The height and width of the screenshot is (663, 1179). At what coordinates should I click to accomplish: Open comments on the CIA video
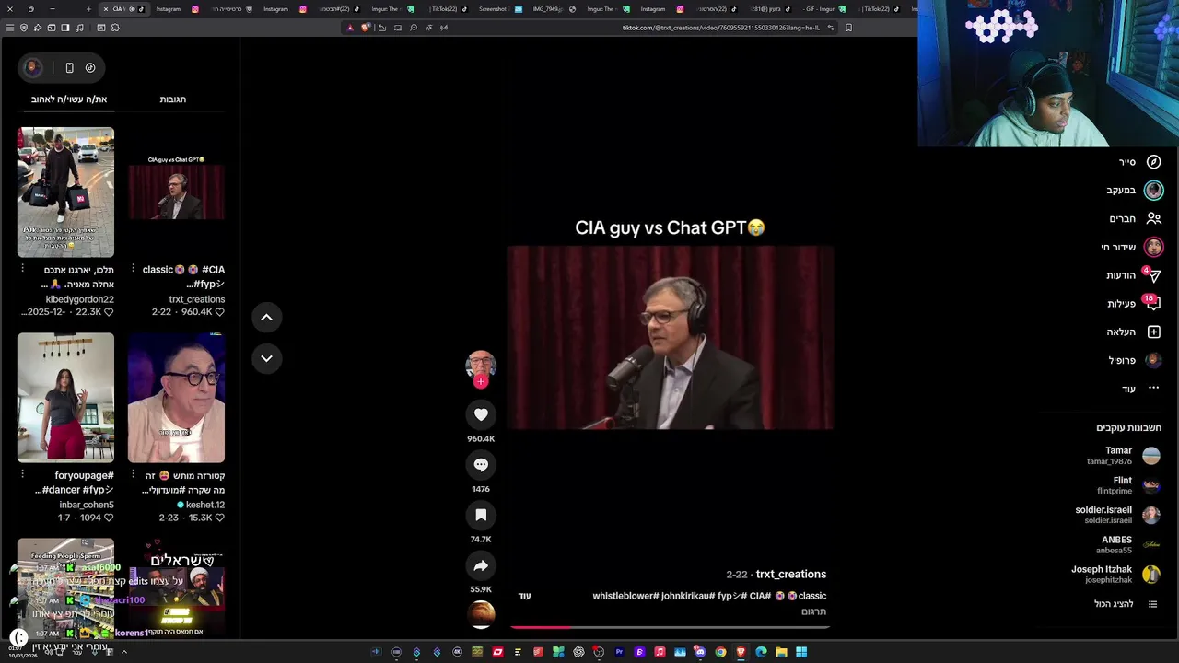click(x=481, y=465)
